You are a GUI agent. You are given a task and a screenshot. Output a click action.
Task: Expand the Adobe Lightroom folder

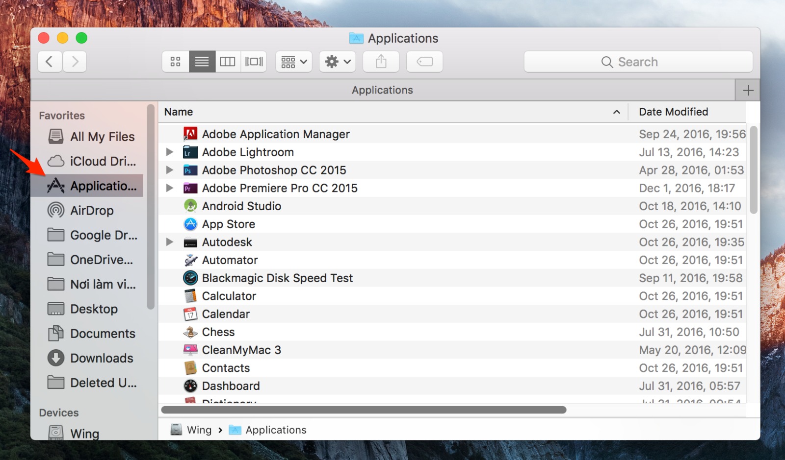pos(170,152)
